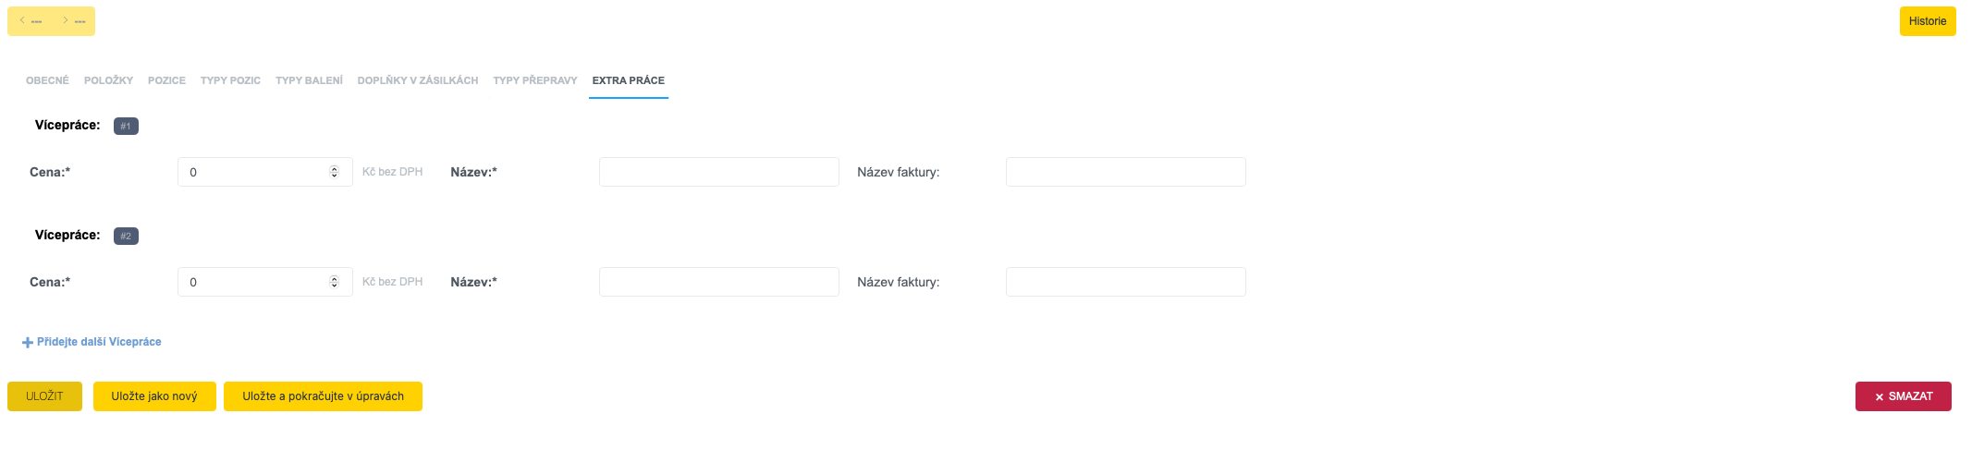
Task: Go to the previous record arrow
Action: tap(22, 20)
